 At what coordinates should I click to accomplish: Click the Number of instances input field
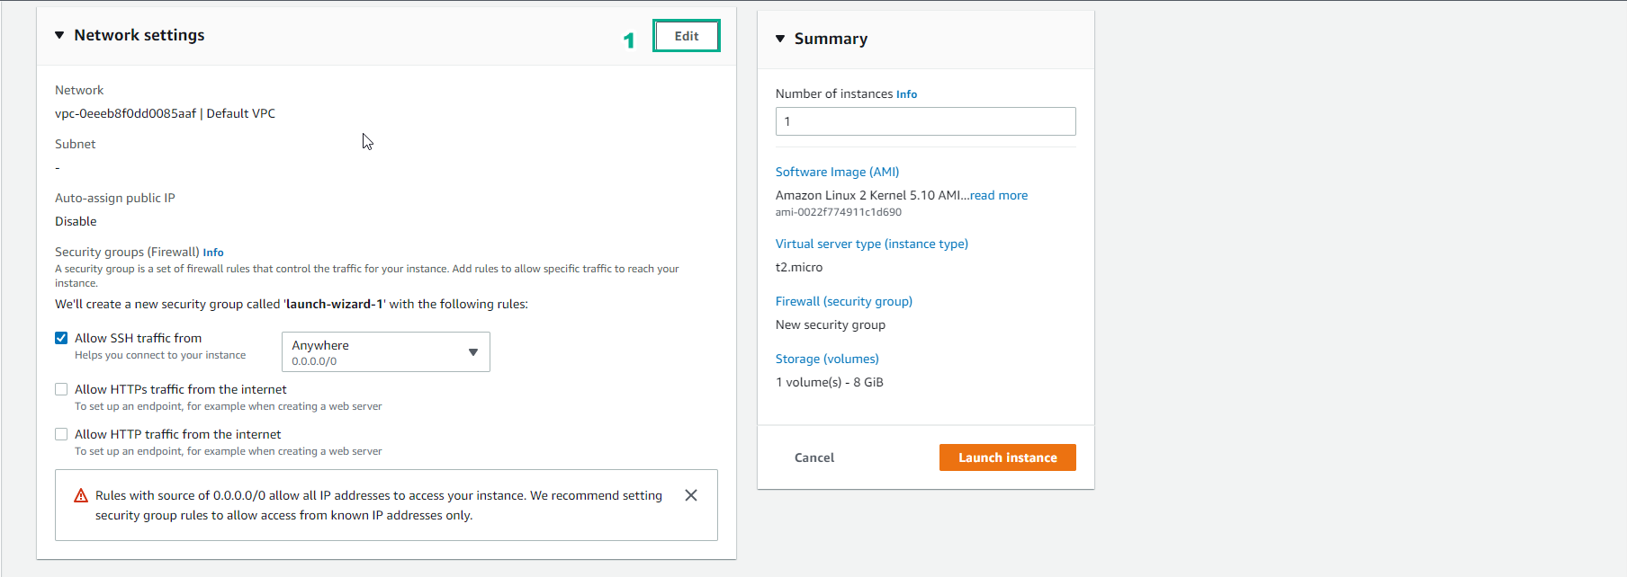click(x=925, y=121)
